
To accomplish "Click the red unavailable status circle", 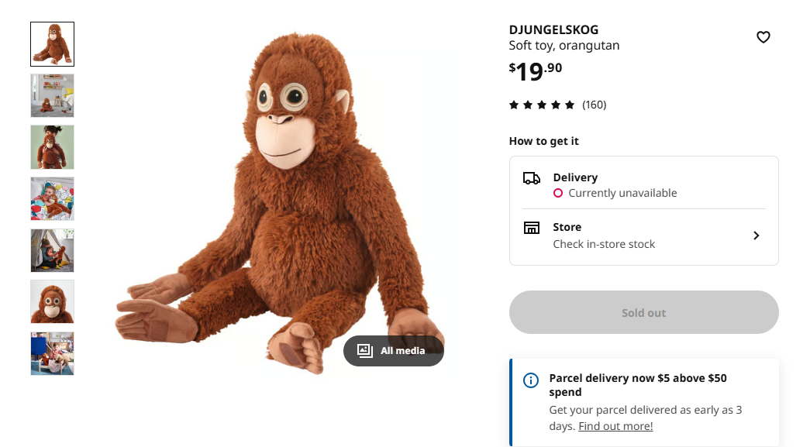I will click(558, 193).
